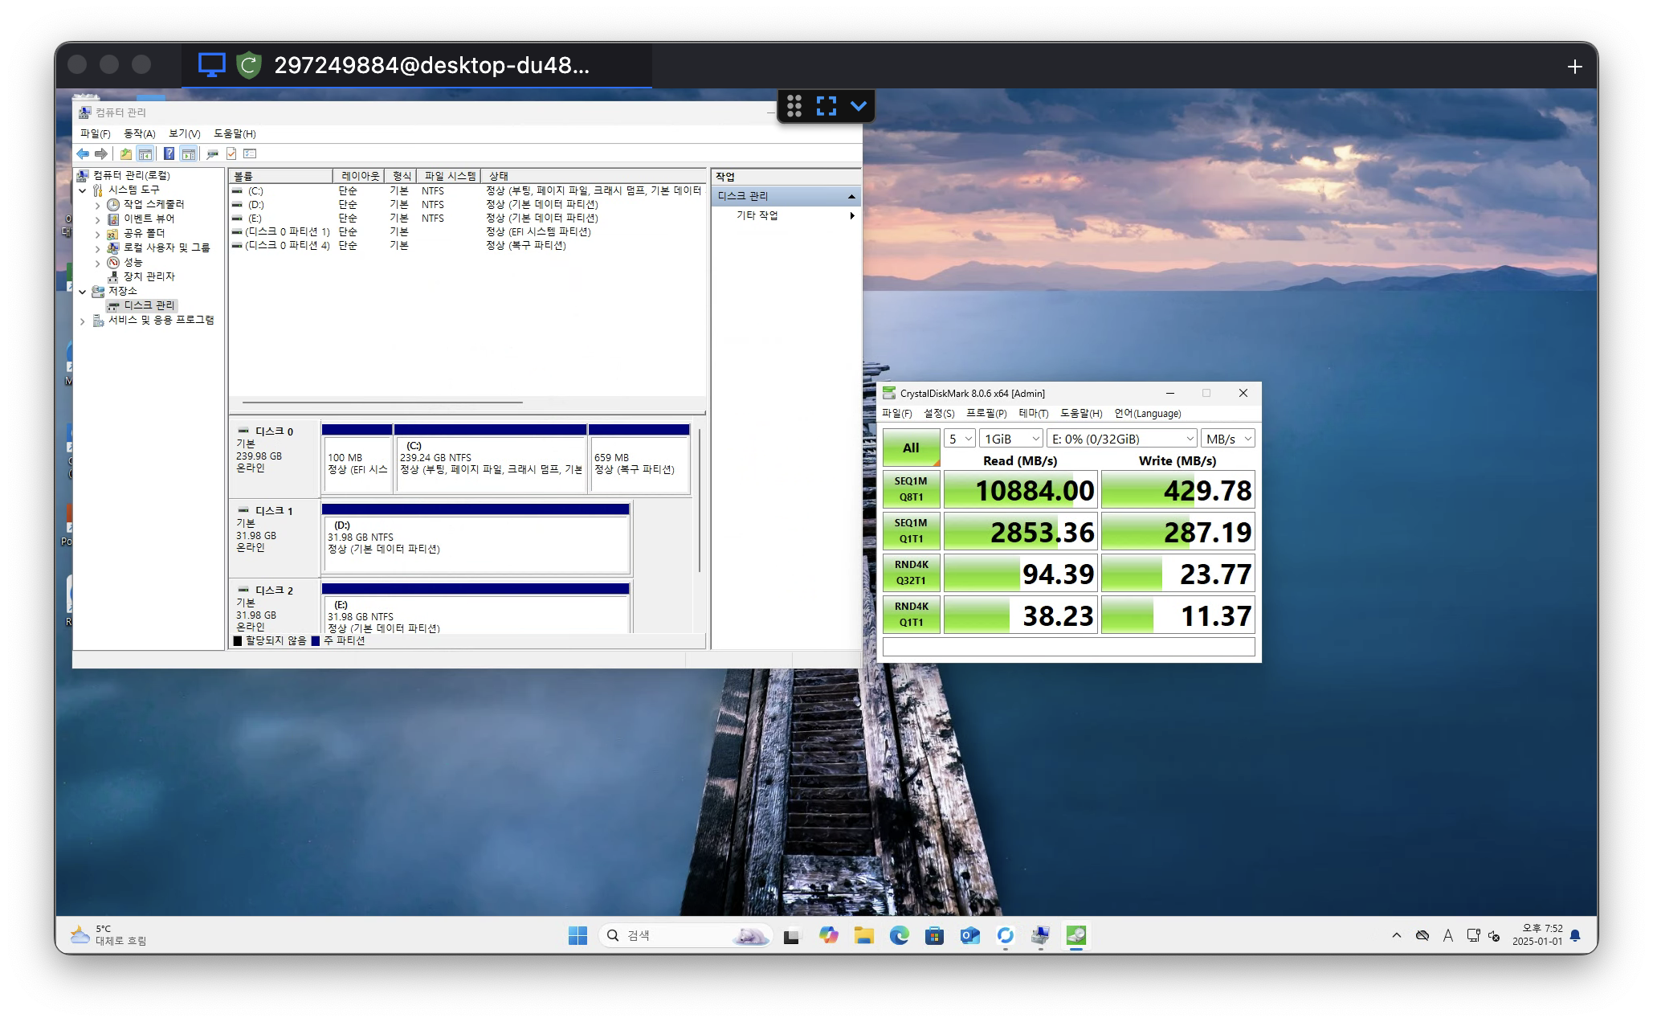Open the Microsoft Edge taskbar icon
This screenshot has width=1653, height=1022.
coord(899,935)
